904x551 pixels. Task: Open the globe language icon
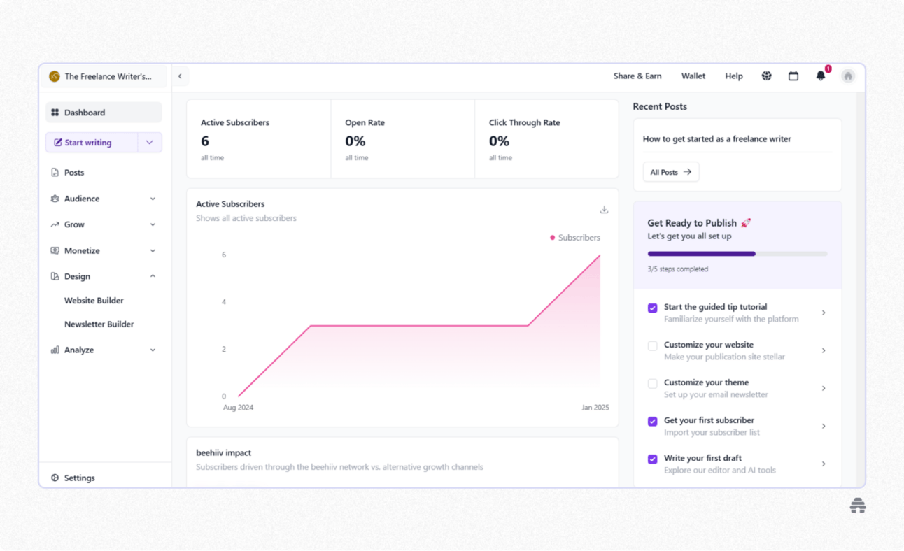pyautogui.click(x=766, y=76)
